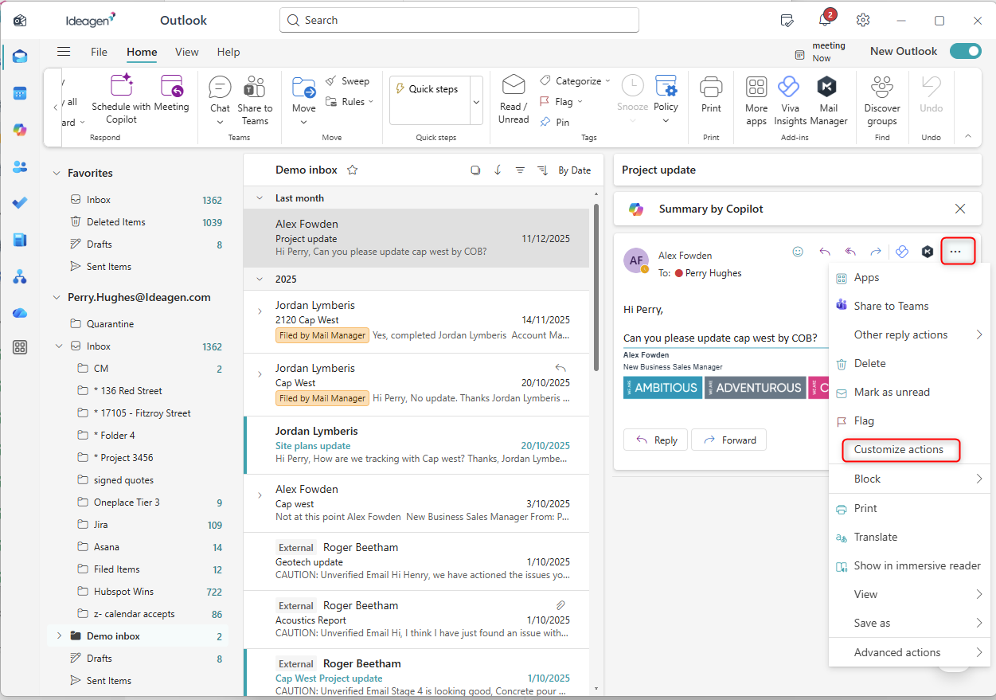996x700 pixels.
Task: Add emoji reaction to the email
Action: click(x=798, y=252)
